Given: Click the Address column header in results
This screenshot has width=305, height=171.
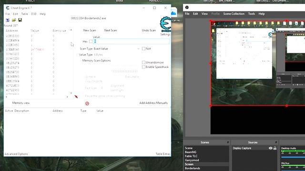Looking at the screenshot, I should click(x=12, y=30).
